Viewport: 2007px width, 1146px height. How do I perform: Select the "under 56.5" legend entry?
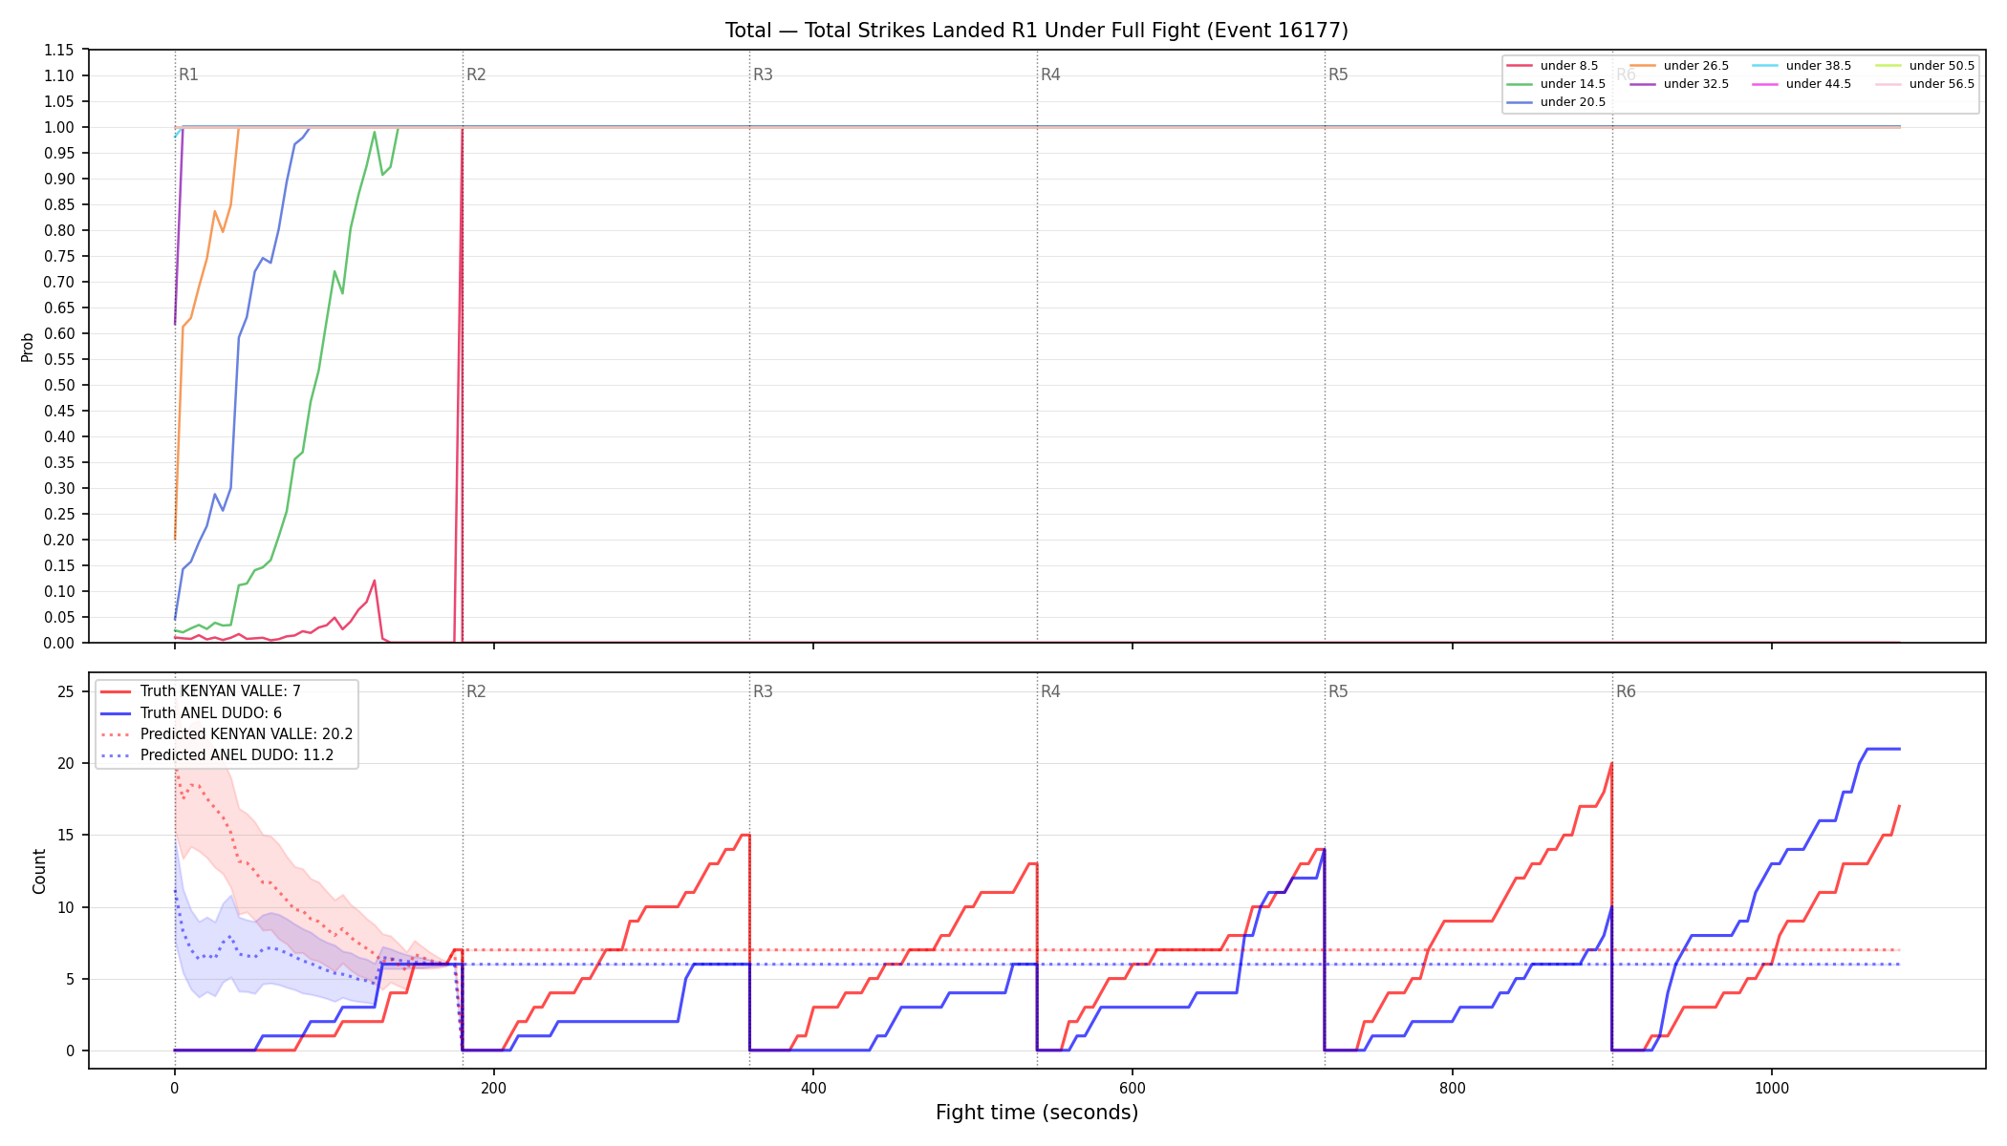1925,84
